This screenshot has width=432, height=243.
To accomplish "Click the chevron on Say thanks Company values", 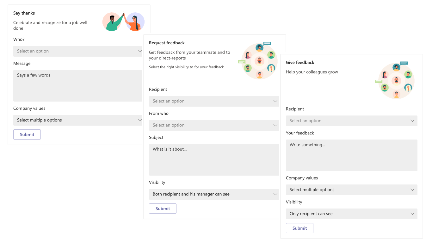I will [x=139, y=120].
